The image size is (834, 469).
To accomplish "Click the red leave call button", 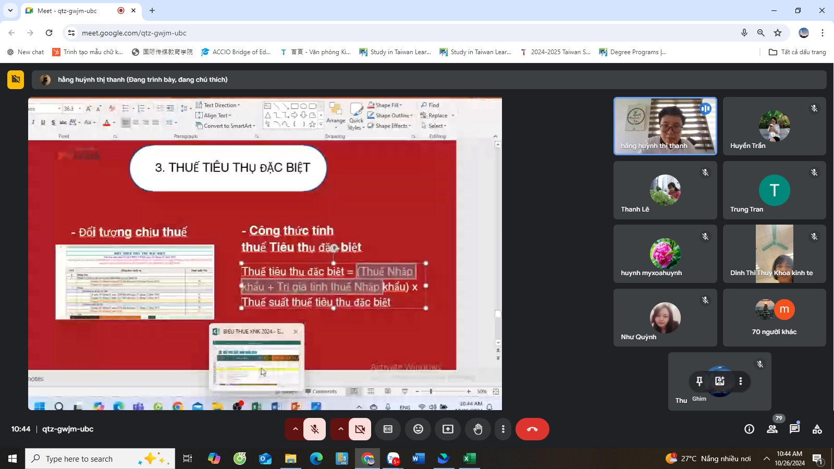I will pyautogui.click(x=532, y=429).
